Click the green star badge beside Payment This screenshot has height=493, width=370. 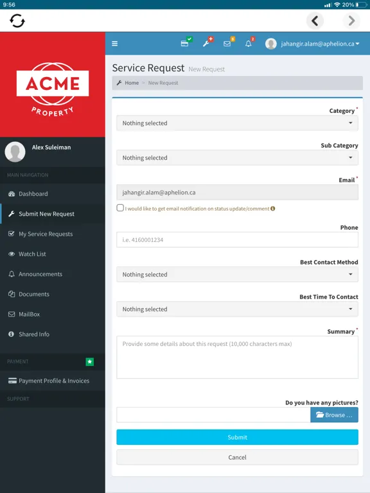90,361
